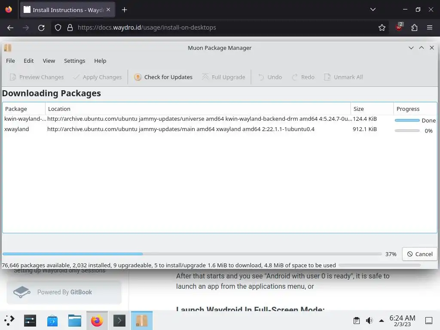Open System Settings from the taskbar

(30, 321)
